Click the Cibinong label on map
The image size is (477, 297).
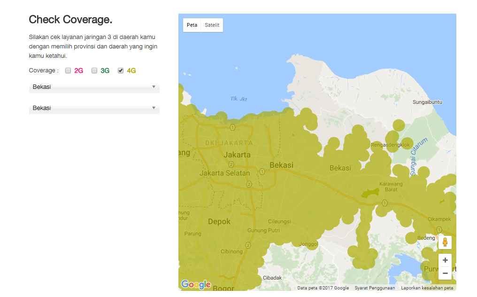[232, 251]
